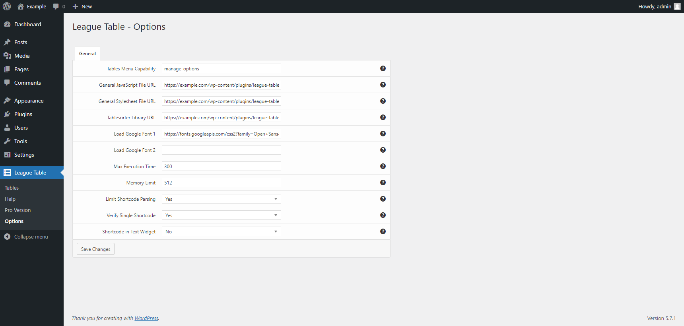This screenshot has width=684, height=326.
Task: Expand the Verify Single Shortcode dropdown
Action: [x=221, y=215]
